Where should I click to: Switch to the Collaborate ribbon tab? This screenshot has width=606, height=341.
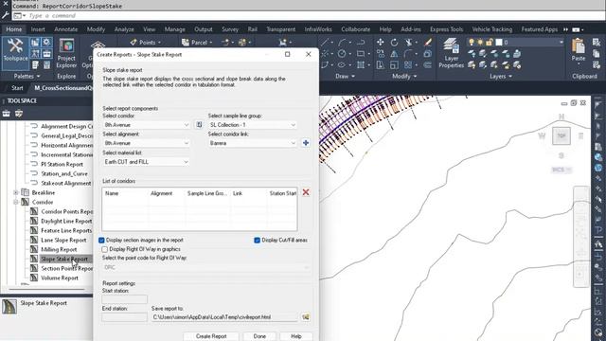click(x=356, y=29)
